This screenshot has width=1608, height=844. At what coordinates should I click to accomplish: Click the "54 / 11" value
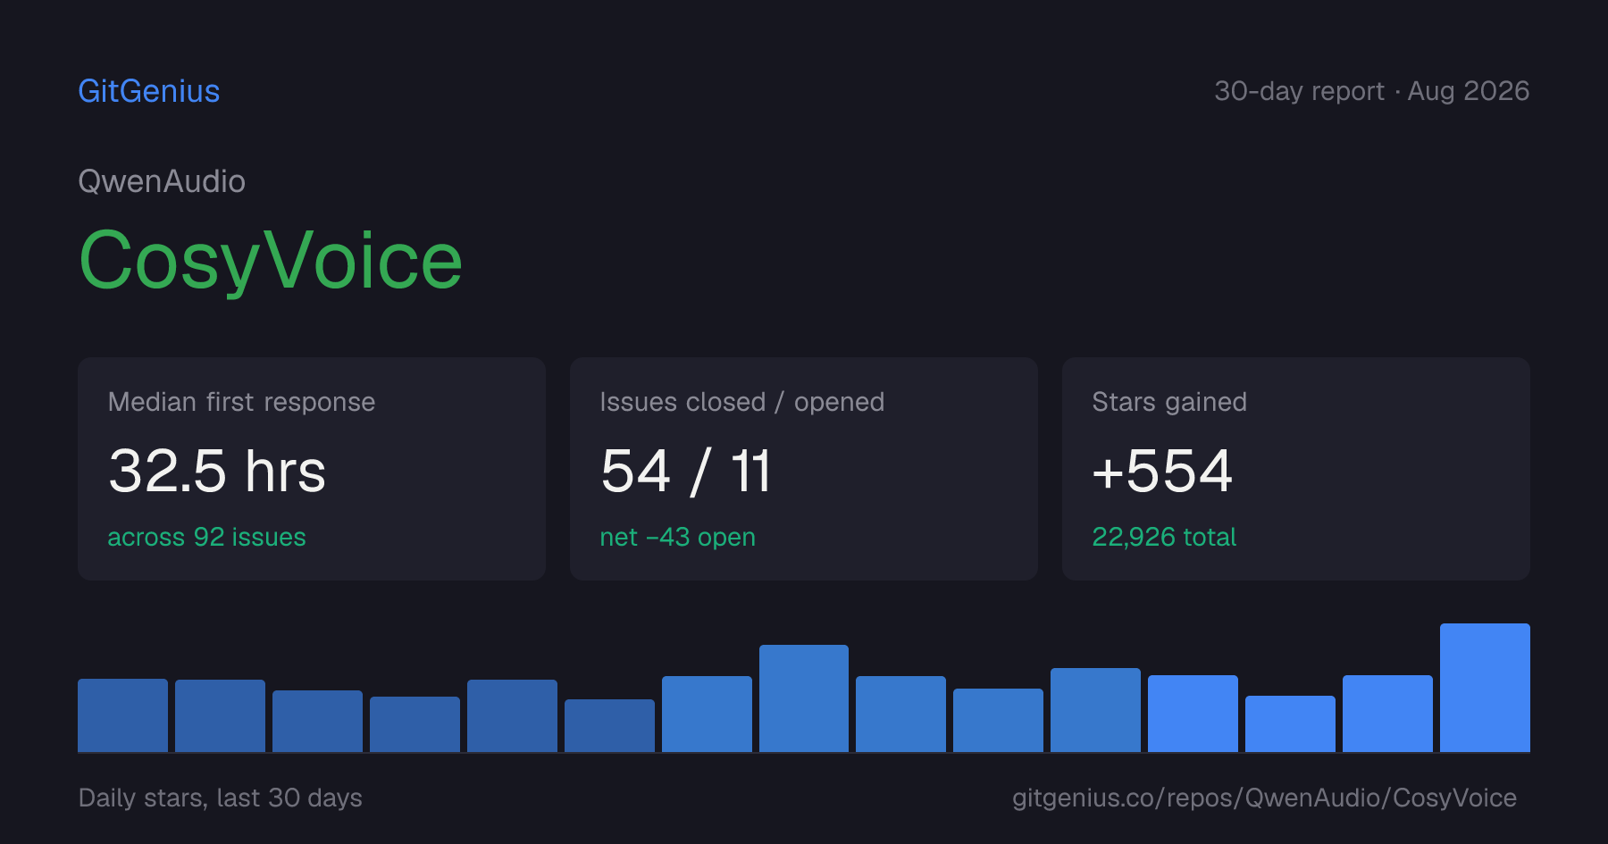coord(685,471)
